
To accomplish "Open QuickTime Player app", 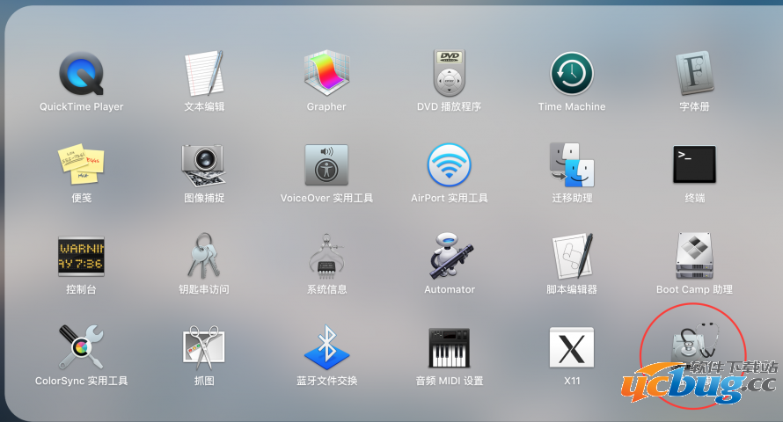I will 82,74.
